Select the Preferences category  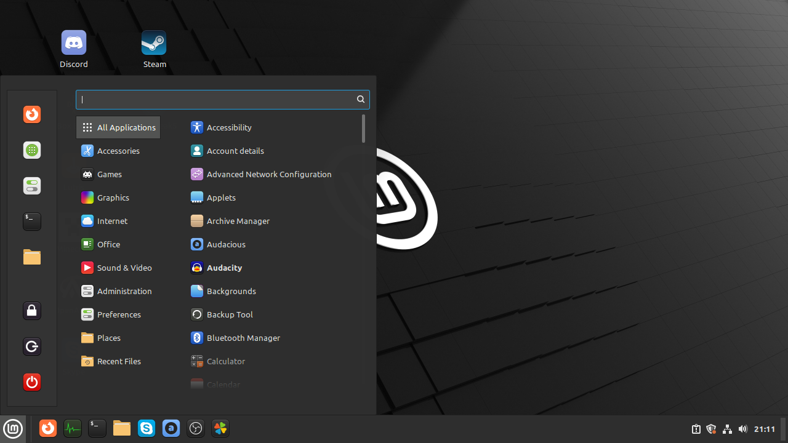click(118, 314)
